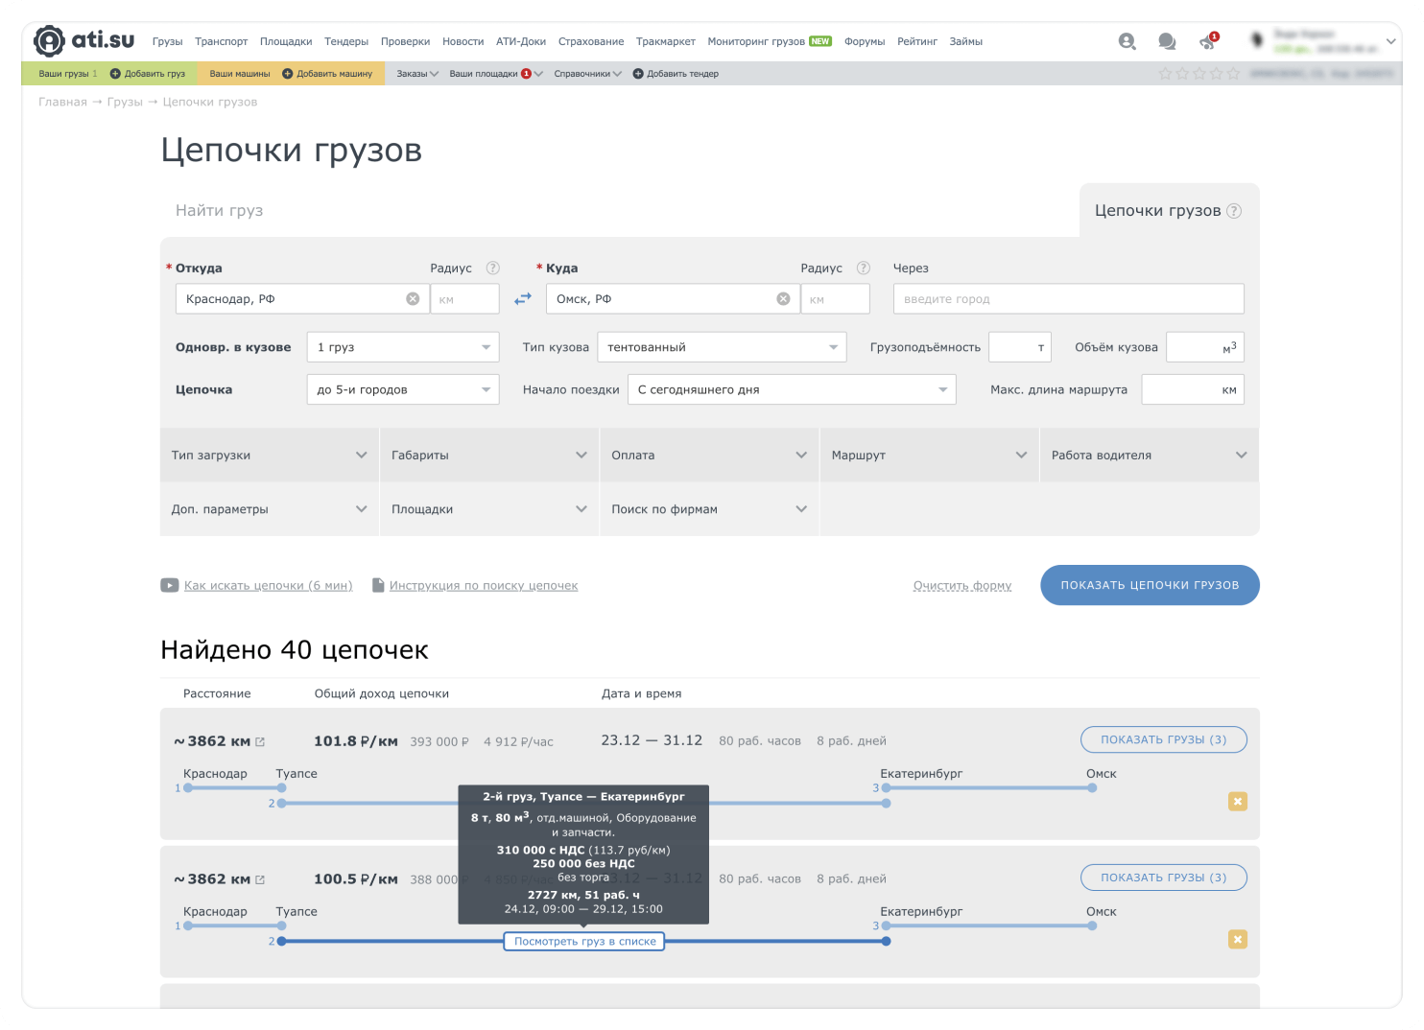
Task: Open the chat messages icon
Action: pos(1167,41)
